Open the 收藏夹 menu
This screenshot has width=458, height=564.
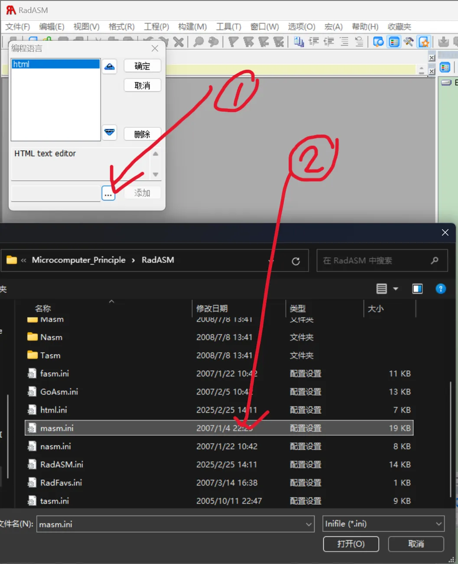click(400, 26)
